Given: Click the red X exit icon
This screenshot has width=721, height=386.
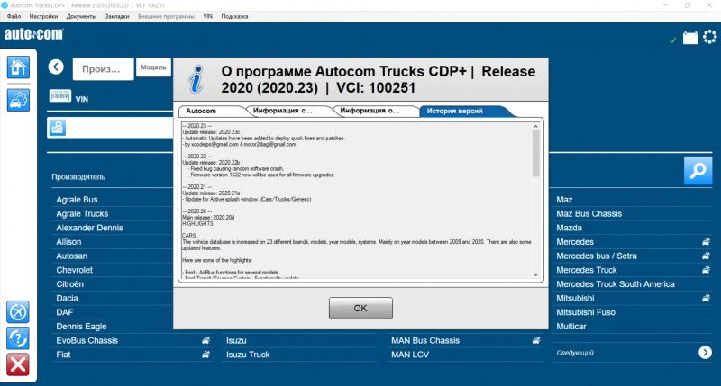Looking at the screenshot, I should click(18, 365).
